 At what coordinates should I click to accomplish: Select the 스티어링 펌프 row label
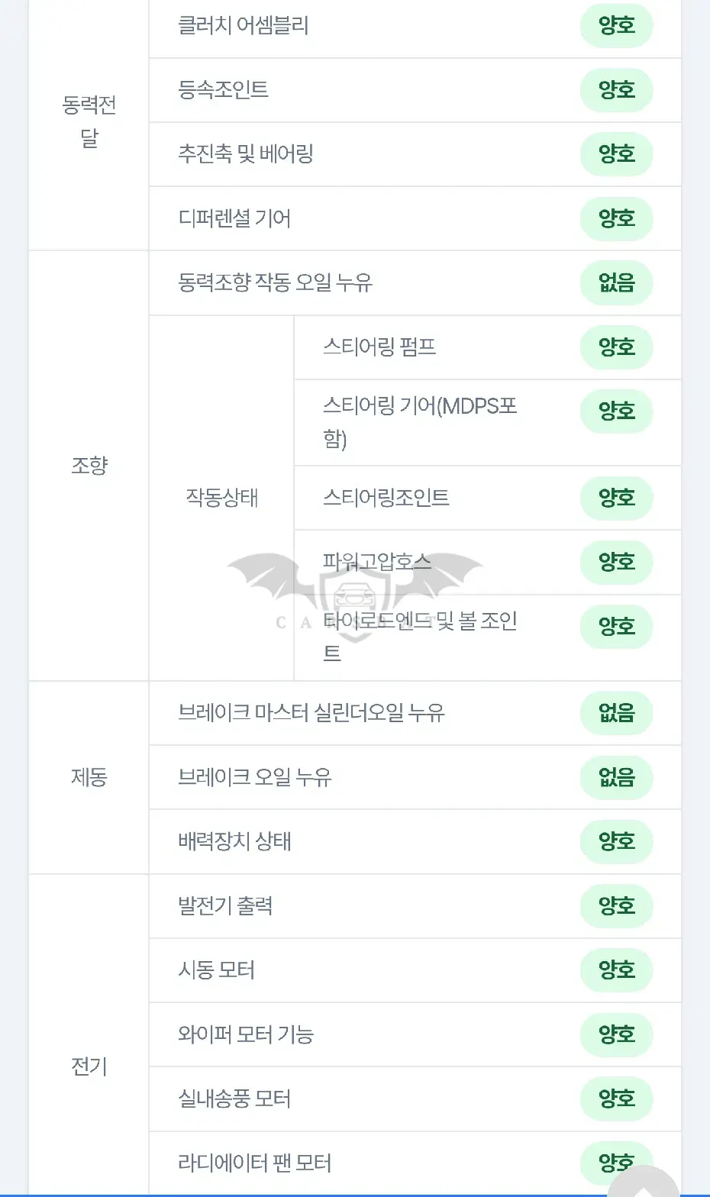tap(379, 347)
